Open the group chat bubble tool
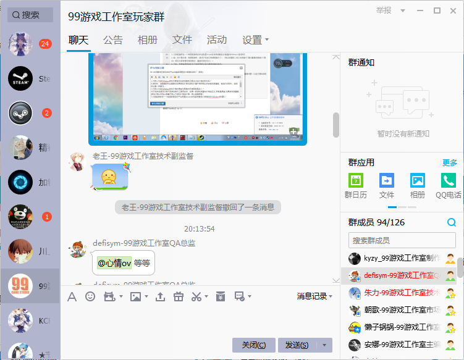Screen dimensions: 464x360 point(239,296)
